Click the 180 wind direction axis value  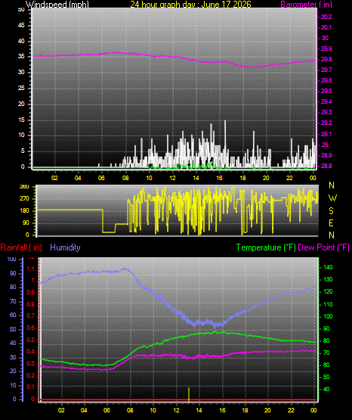24,211
